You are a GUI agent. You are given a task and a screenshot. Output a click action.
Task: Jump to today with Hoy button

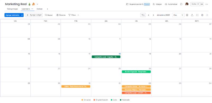pos(143,15)
